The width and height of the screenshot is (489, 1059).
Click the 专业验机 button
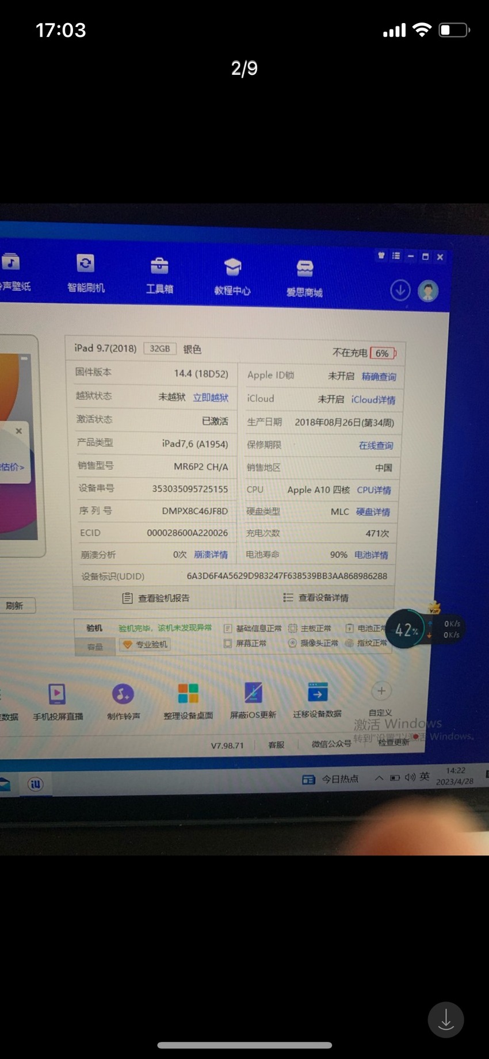click(x=145, y=645)
